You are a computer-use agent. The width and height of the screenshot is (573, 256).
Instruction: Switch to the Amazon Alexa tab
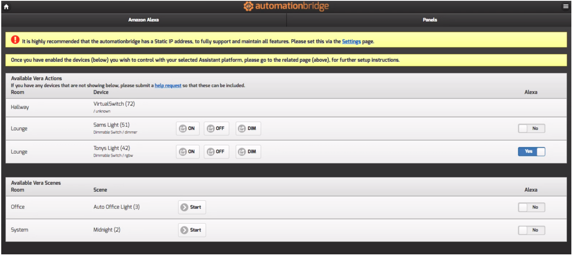[x=143, y=20]
